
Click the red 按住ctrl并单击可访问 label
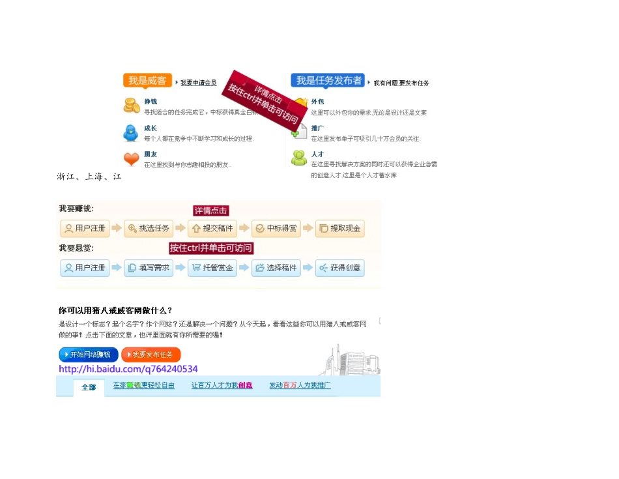[x=211, y=248]
